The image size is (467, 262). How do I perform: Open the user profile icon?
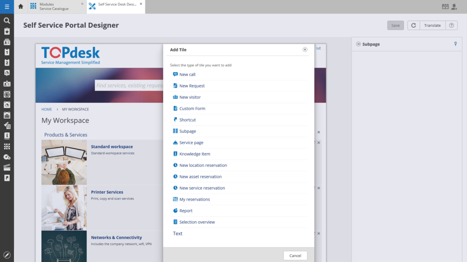454,6
